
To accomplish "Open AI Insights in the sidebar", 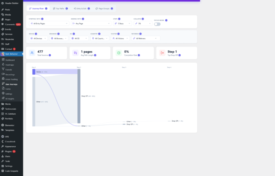I will pyautogui.click(x=10, y=99).
